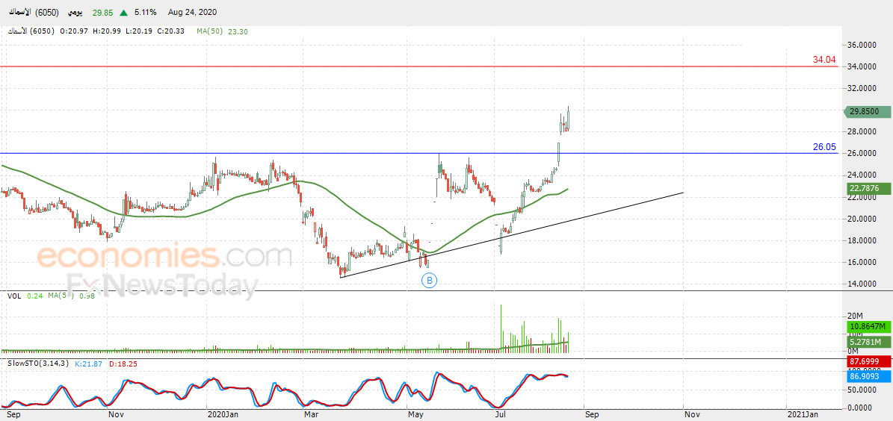893x421 pixels.
Task: Click the VOL panel label
Action: click(x=13, y=296)
